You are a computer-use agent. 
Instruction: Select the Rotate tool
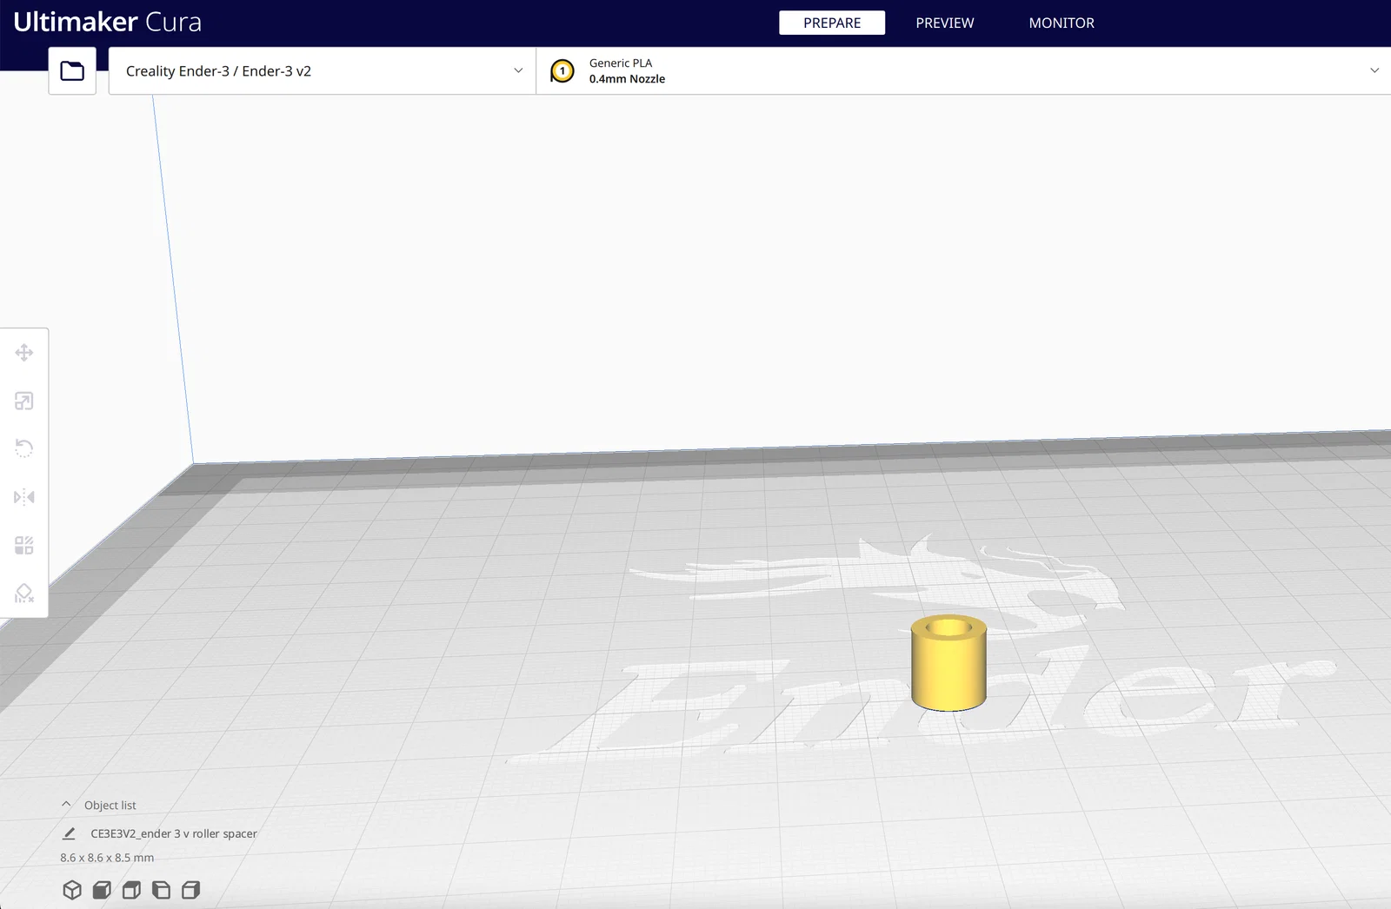click(x=24, y=448)
